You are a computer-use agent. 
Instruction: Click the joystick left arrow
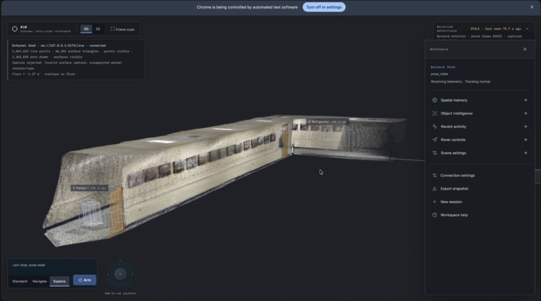point(107,274)
